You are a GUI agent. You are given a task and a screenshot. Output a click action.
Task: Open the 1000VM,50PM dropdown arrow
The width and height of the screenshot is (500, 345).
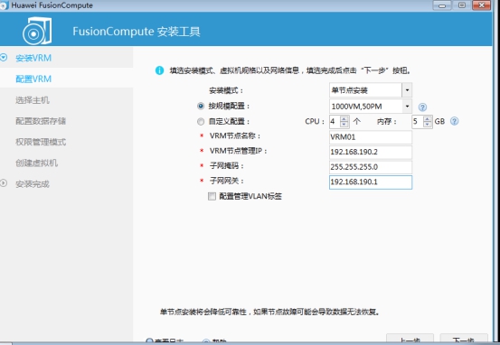click(407, 106)
